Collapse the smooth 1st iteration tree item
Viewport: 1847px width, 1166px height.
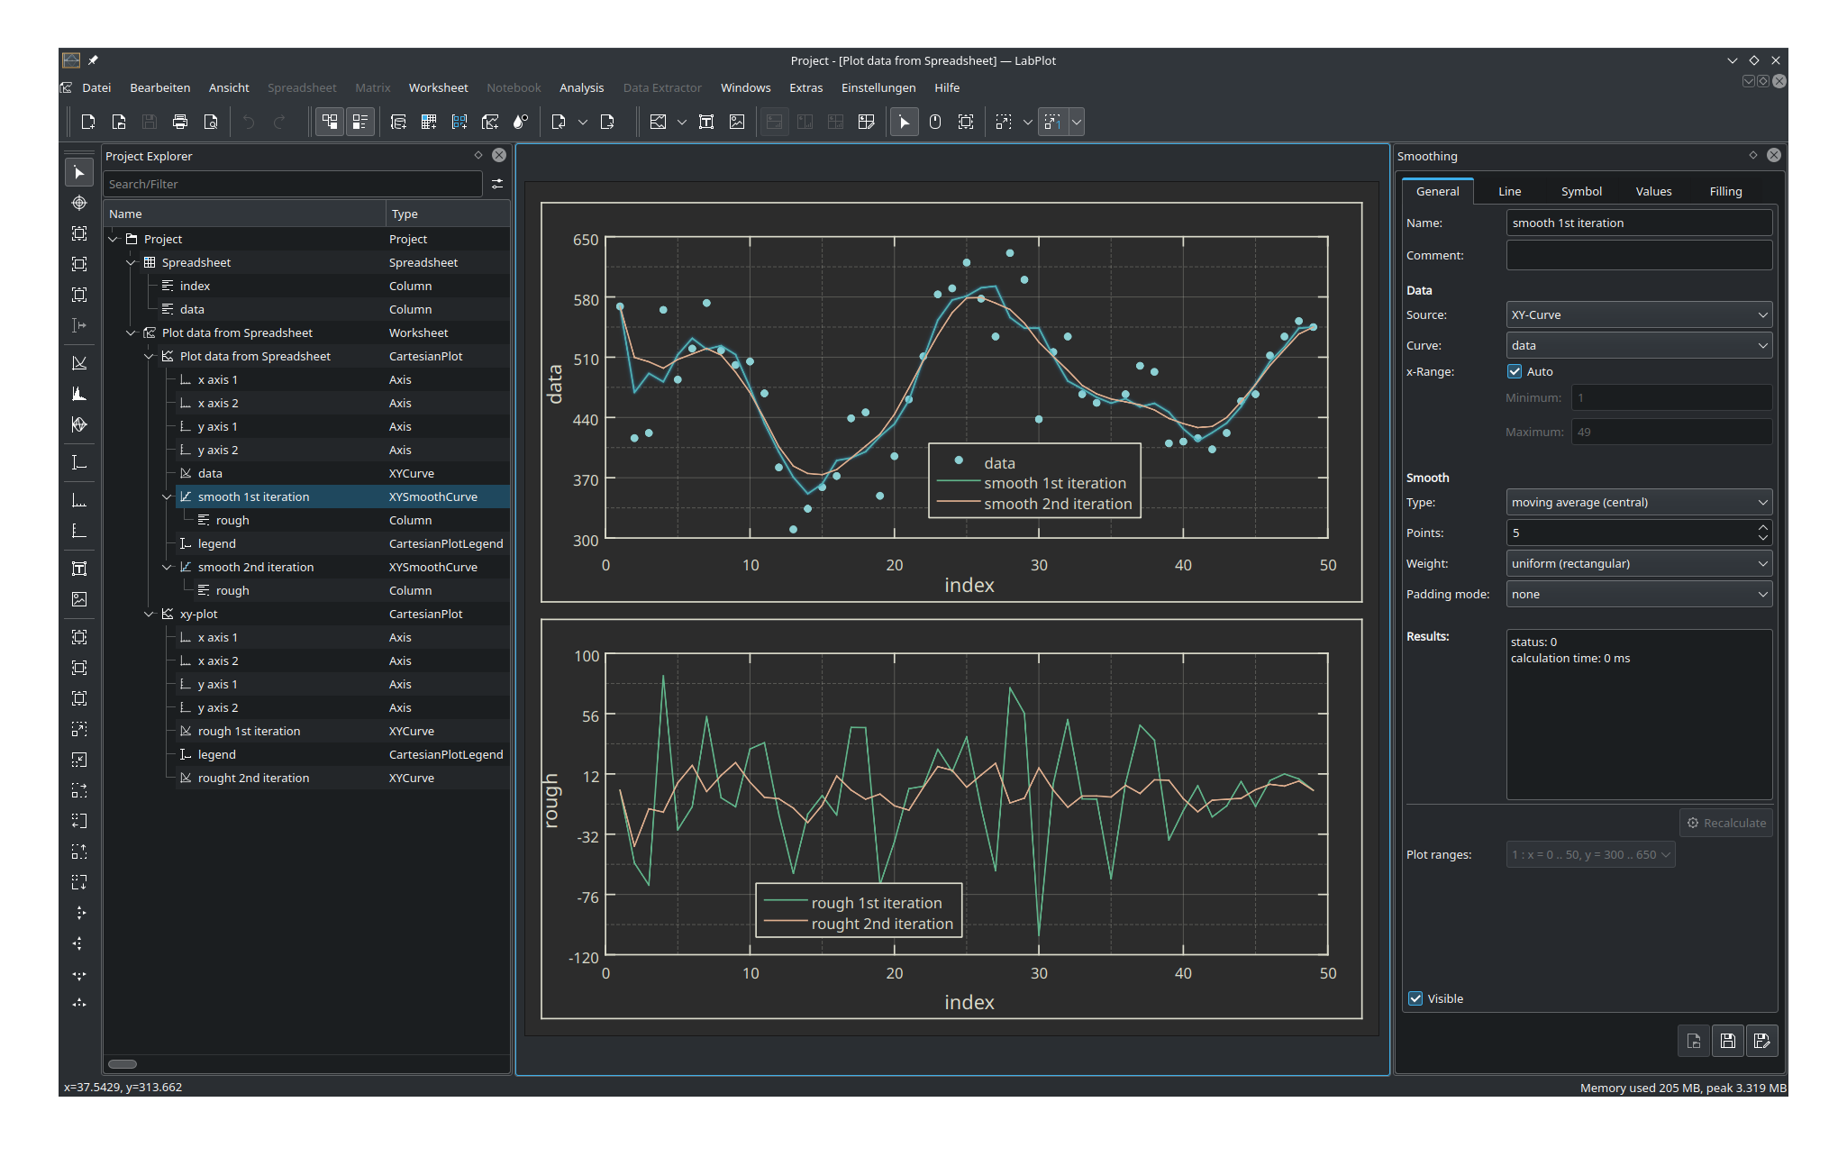[168, 496]
